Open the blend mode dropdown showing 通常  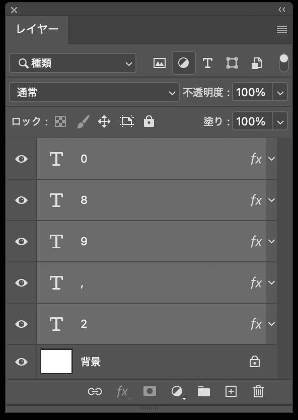tap(93, 92)
